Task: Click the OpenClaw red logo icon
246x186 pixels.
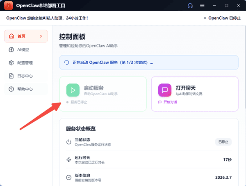Action: [x=8, y=6]
